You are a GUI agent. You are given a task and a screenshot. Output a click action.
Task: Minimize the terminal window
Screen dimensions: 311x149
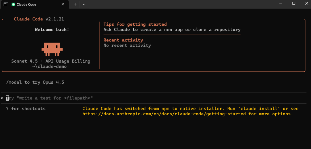(281, 3)
